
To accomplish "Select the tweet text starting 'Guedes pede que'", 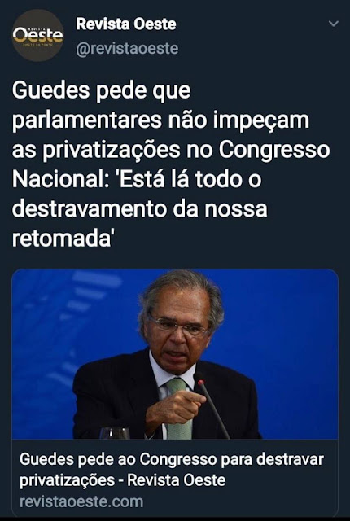I will 171,164.
